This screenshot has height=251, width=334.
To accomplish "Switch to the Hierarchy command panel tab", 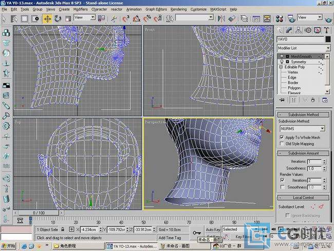I will click(299, 30).
